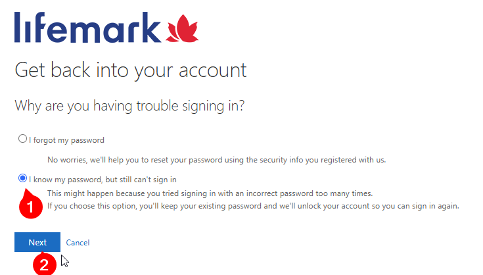This screenshot has height=275, width=483.
Task: Click the red numbered marker 2
Action: coord(45,264)
